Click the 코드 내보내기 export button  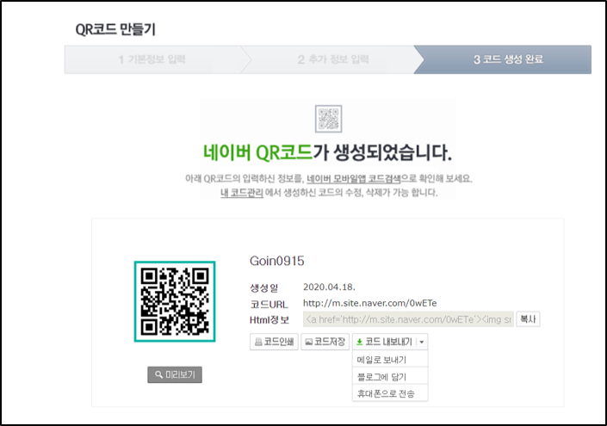384,342
